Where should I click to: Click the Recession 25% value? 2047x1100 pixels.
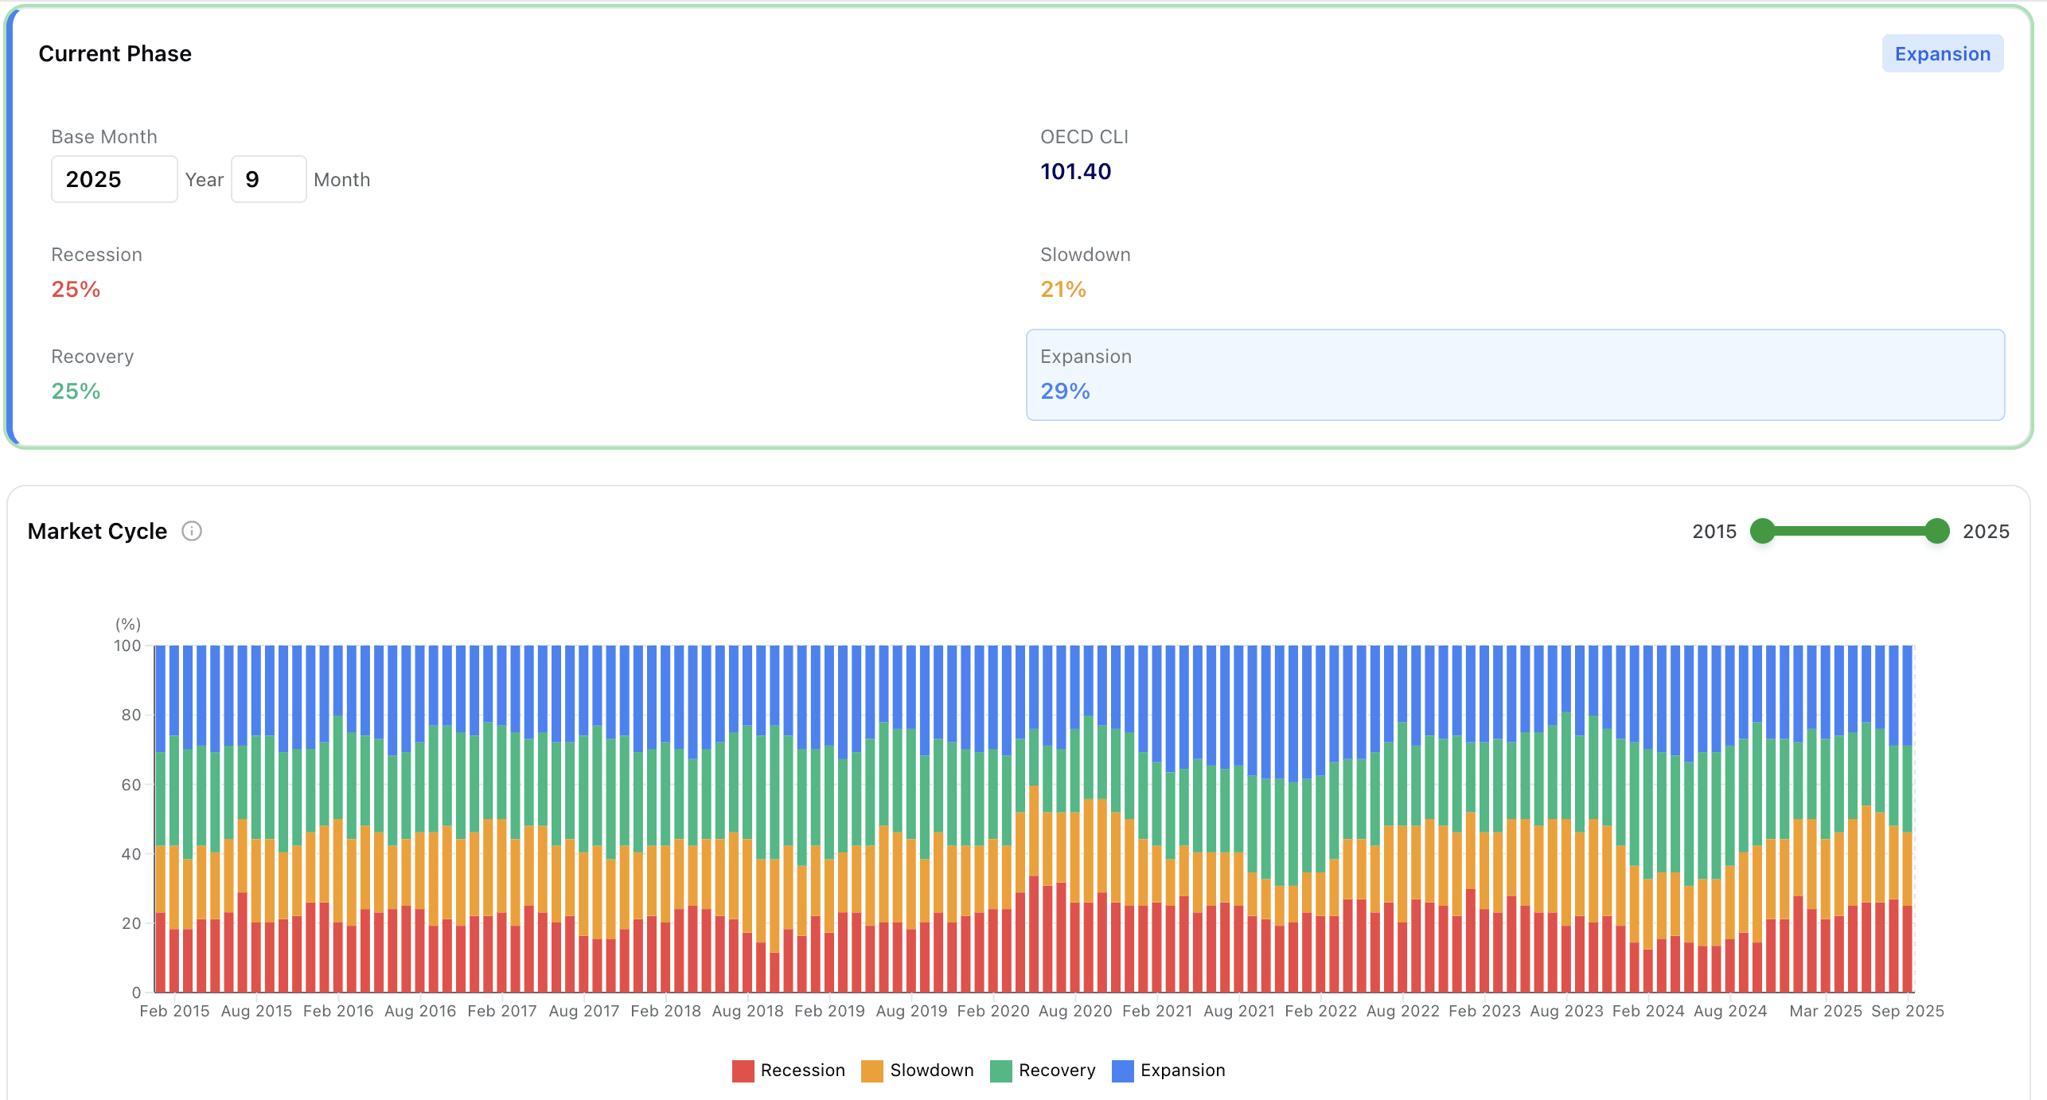click(76, 289)
